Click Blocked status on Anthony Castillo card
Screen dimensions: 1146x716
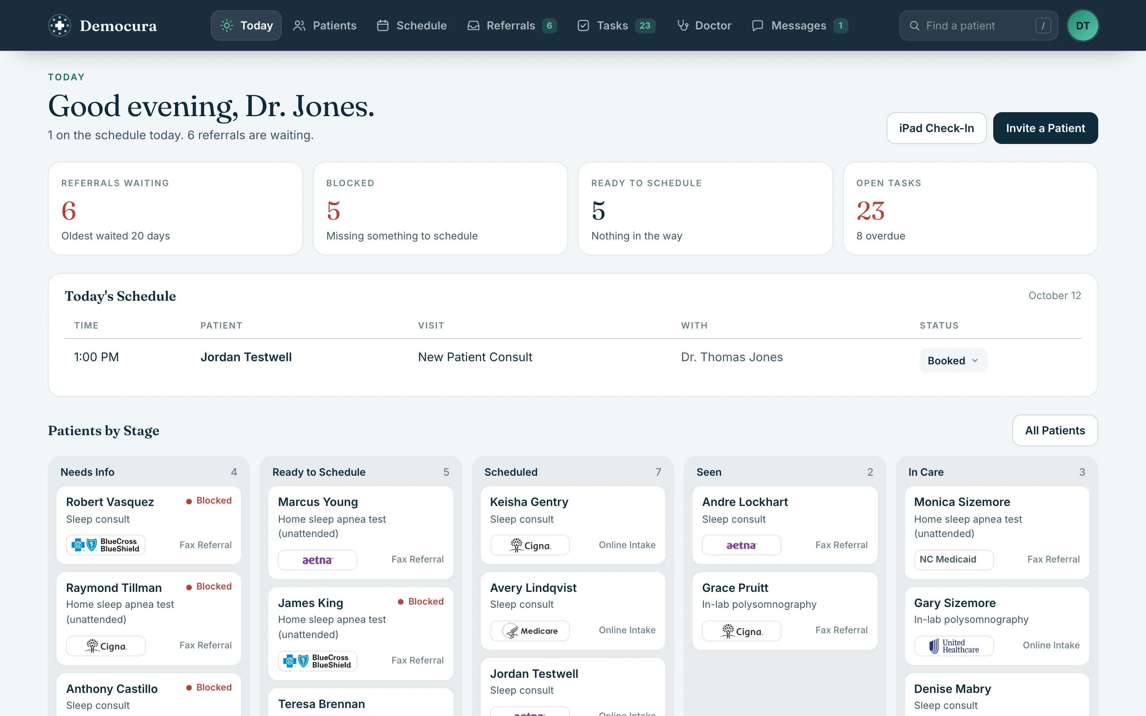(209, 687)
